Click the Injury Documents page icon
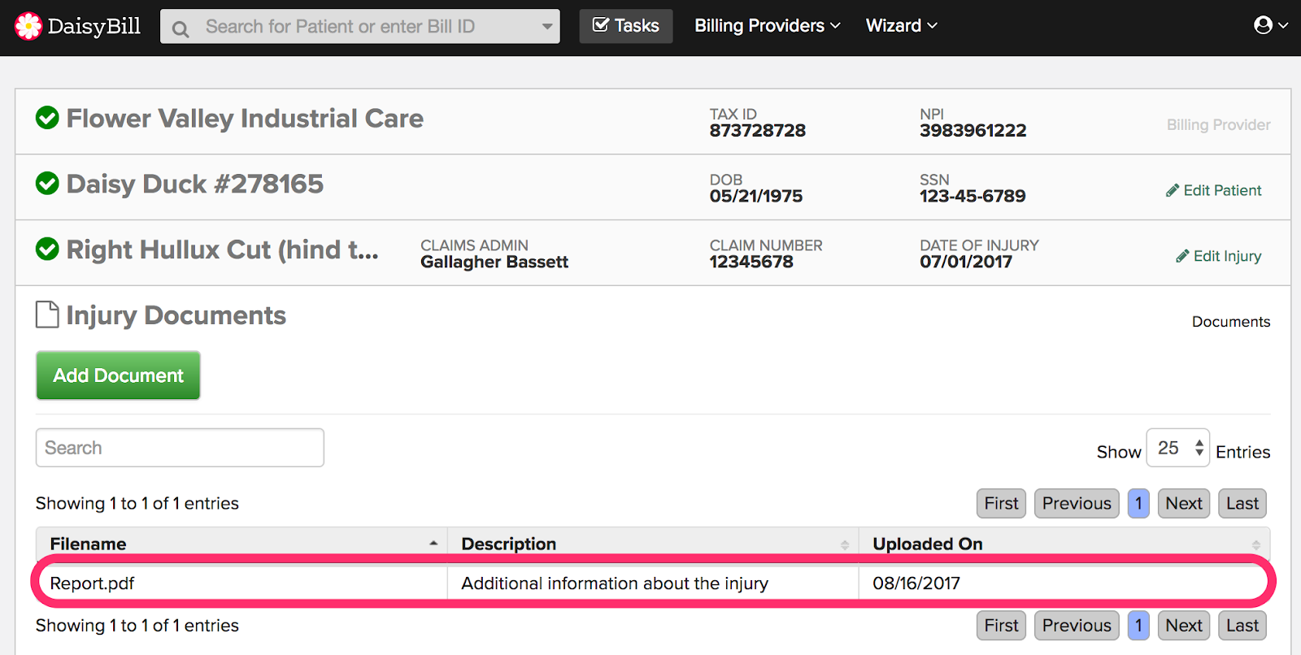Image resolution: width=1301 pixels, height=655 pixels. pos(47,314)
